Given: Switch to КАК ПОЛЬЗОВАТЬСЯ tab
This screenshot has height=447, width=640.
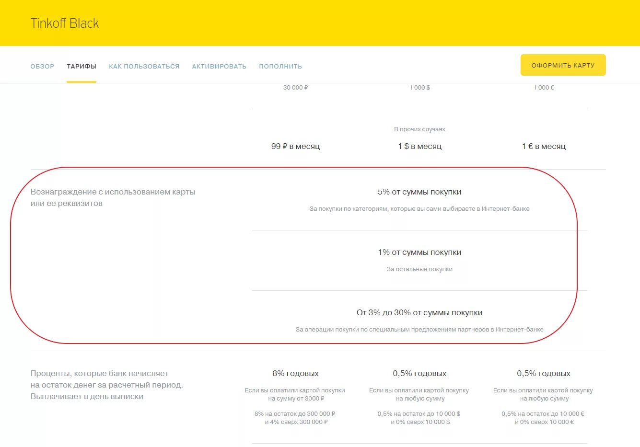Looking at the screenshot, I should click(144, 67).
